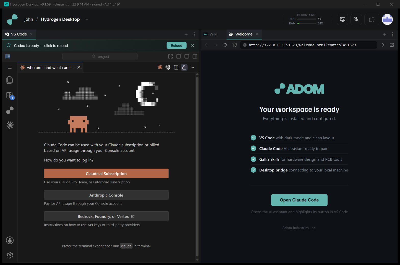This screenshot has width=400, height=265.
Task: Click the ADOM logo on Welcome page
Action: pyautogui.click(x=299, y=89)
